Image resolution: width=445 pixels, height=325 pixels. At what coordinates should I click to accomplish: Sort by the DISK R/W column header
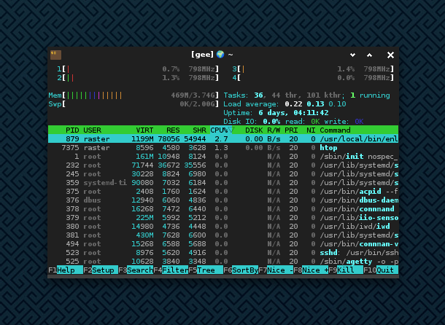coord(263,130)
